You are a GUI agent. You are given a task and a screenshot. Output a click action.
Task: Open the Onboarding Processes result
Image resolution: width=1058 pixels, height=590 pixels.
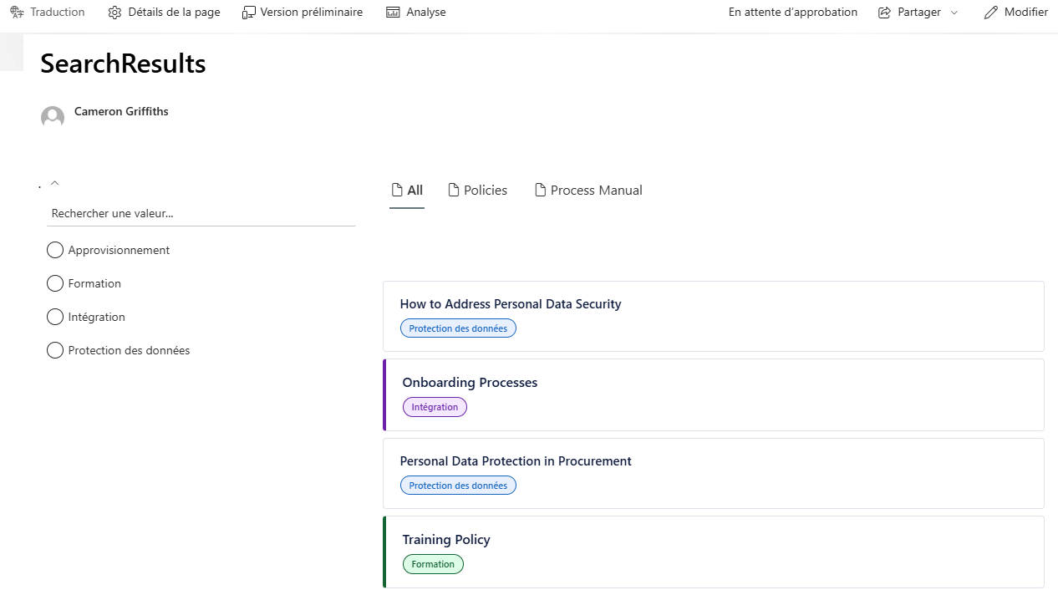tap(470, 383)
